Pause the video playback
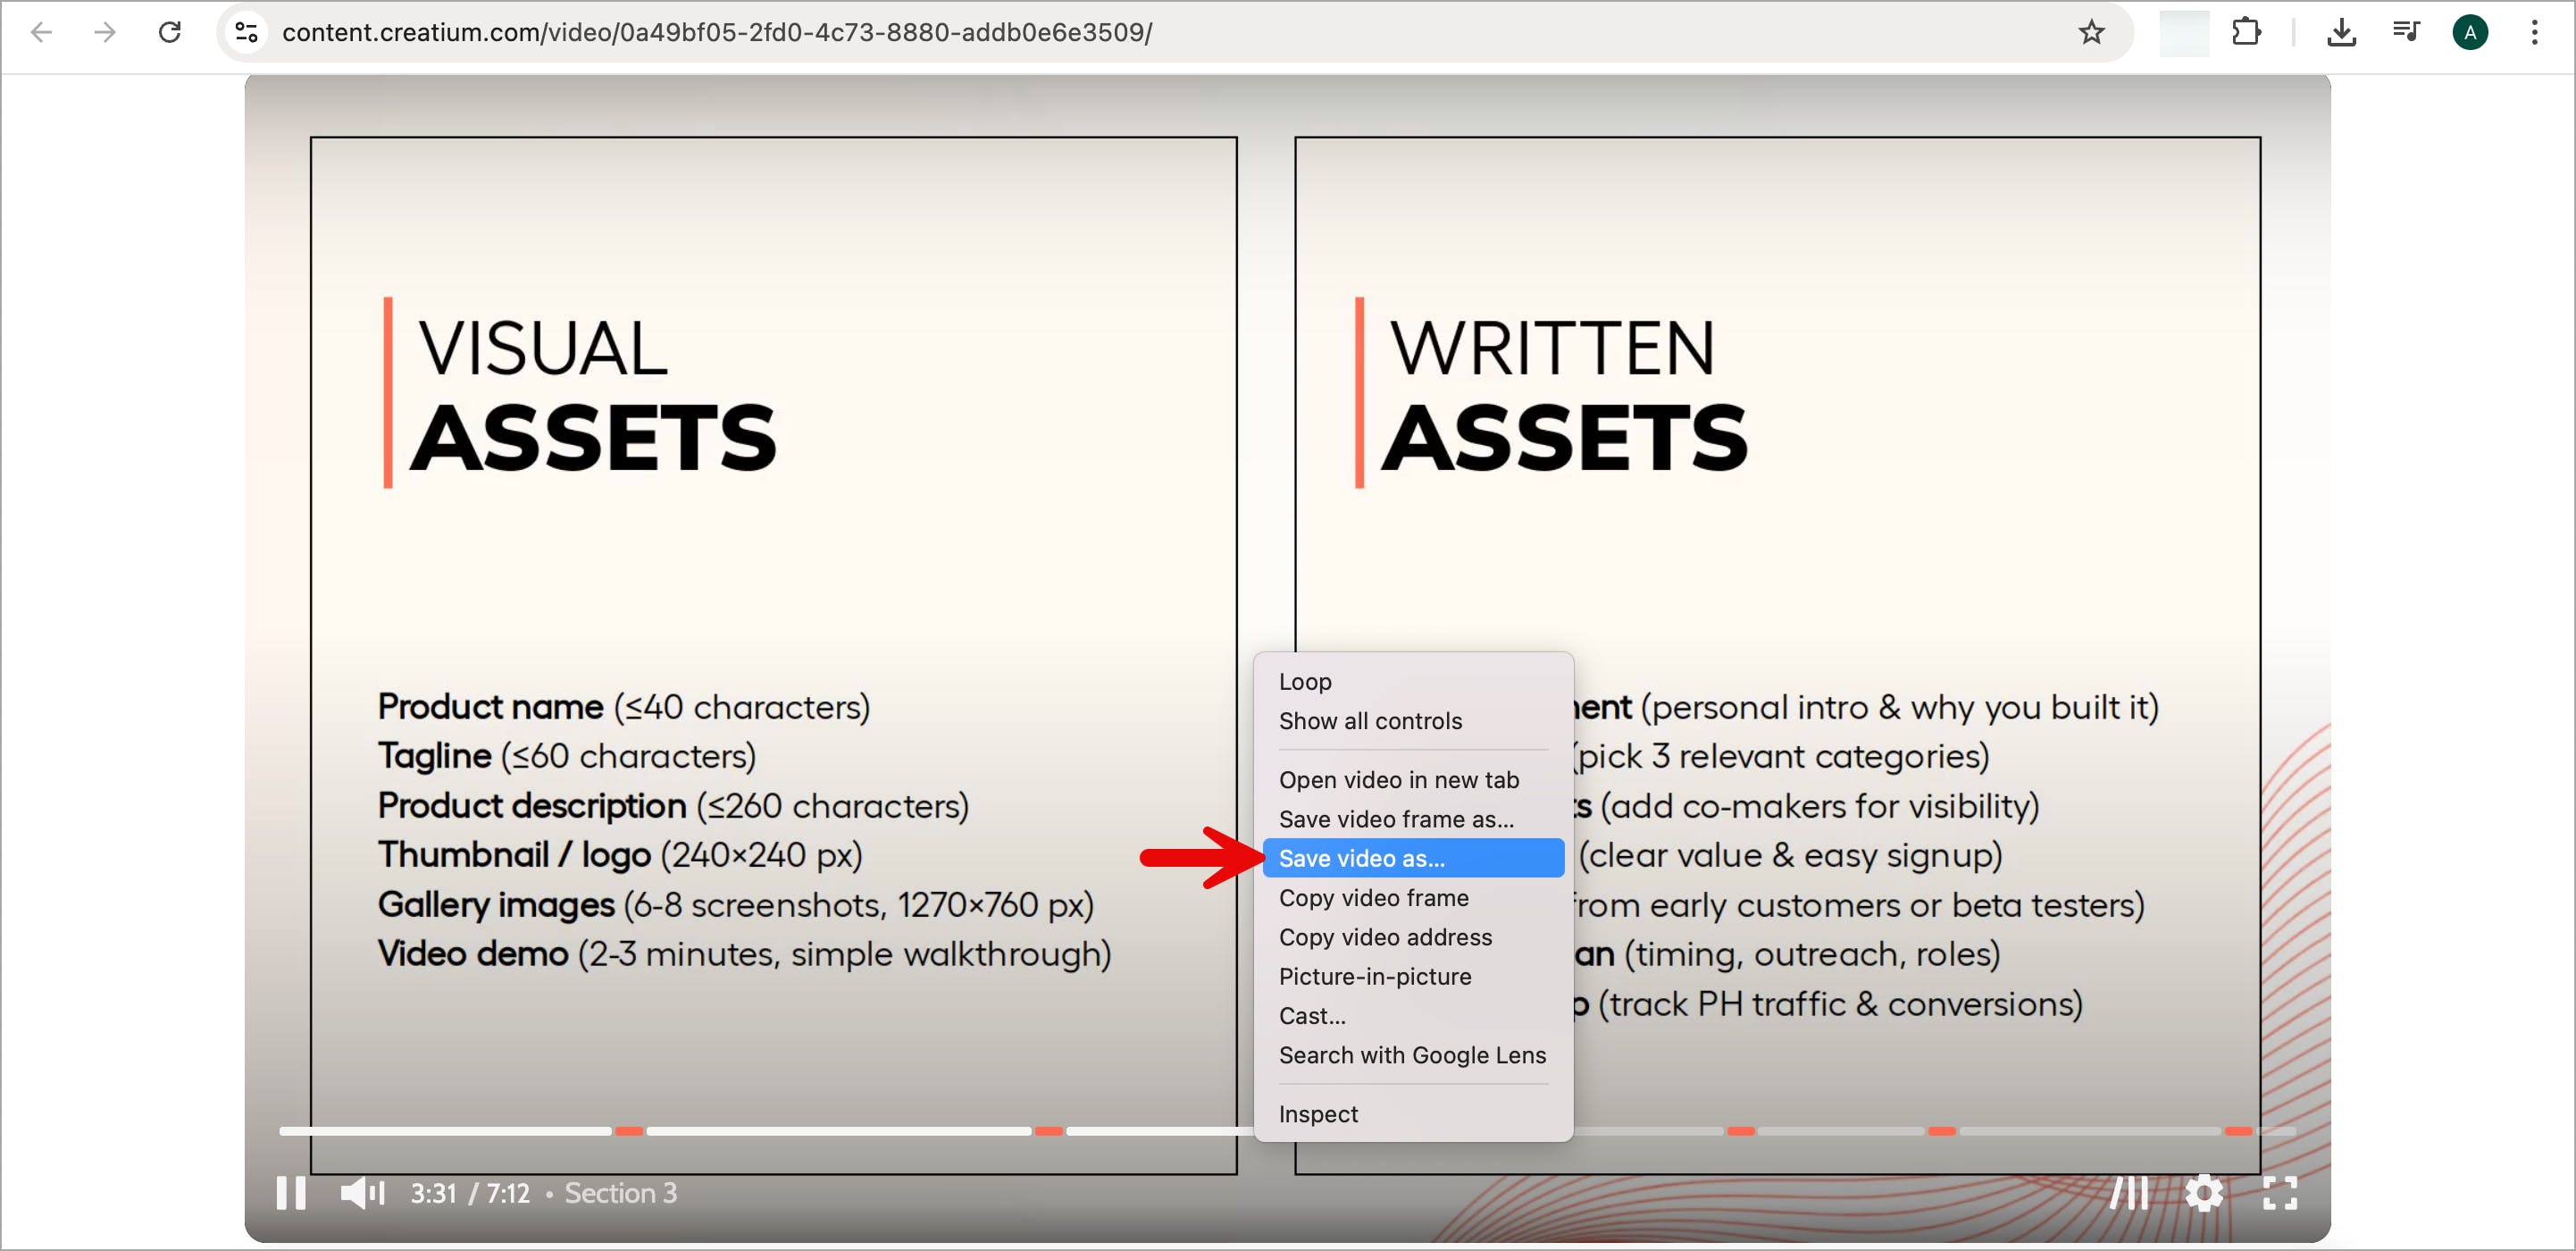 click(290, 1193)
